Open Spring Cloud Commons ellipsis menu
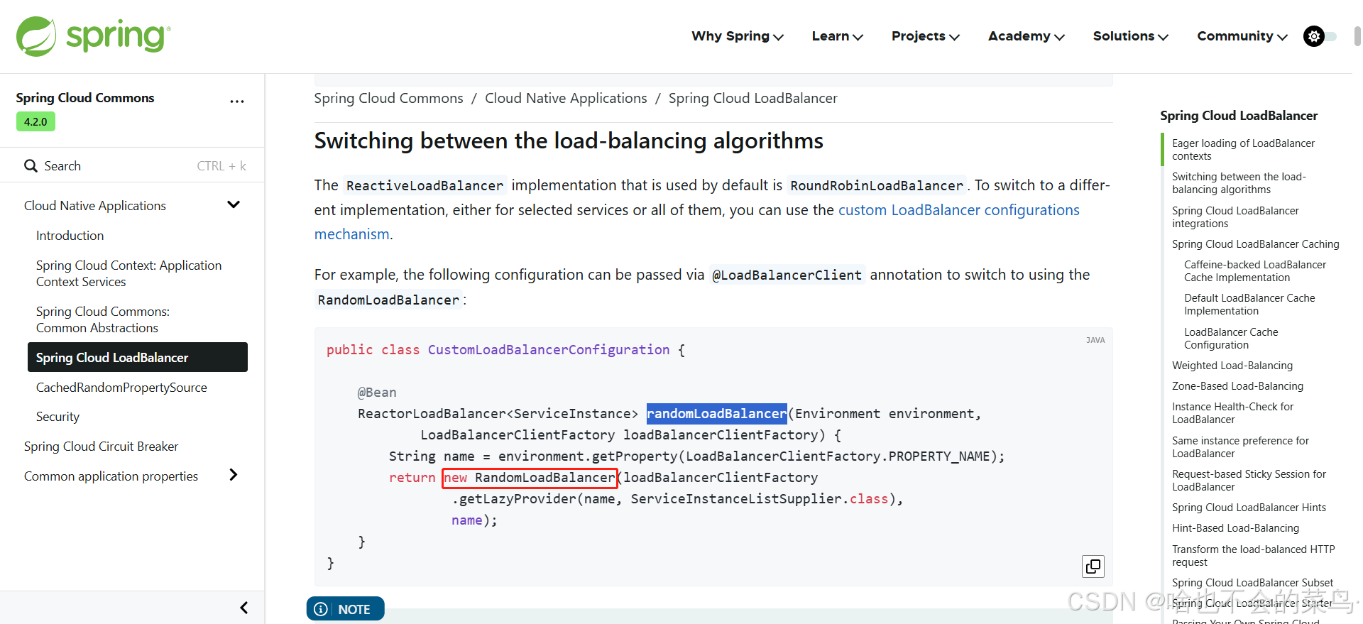1363x624 pixels. (237, 102)
